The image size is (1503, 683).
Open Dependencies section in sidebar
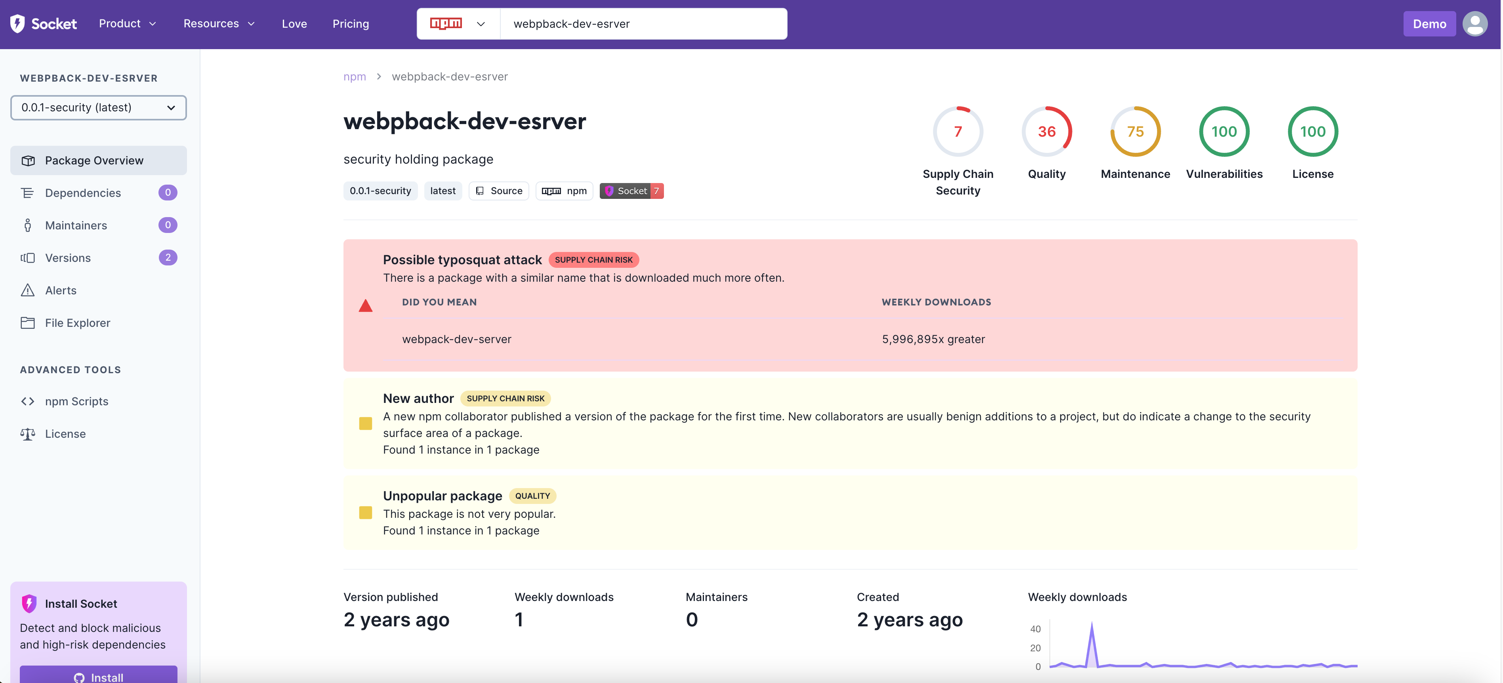[99, 193]
